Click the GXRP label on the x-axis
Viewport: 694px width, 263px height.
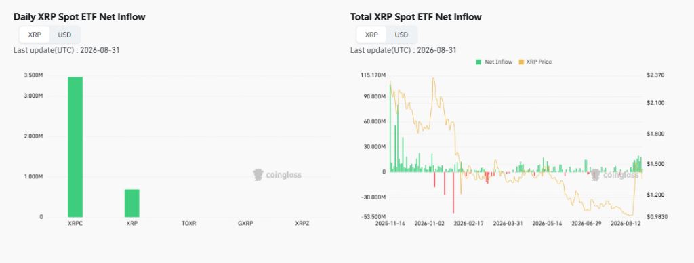click(x=245, y=224)
